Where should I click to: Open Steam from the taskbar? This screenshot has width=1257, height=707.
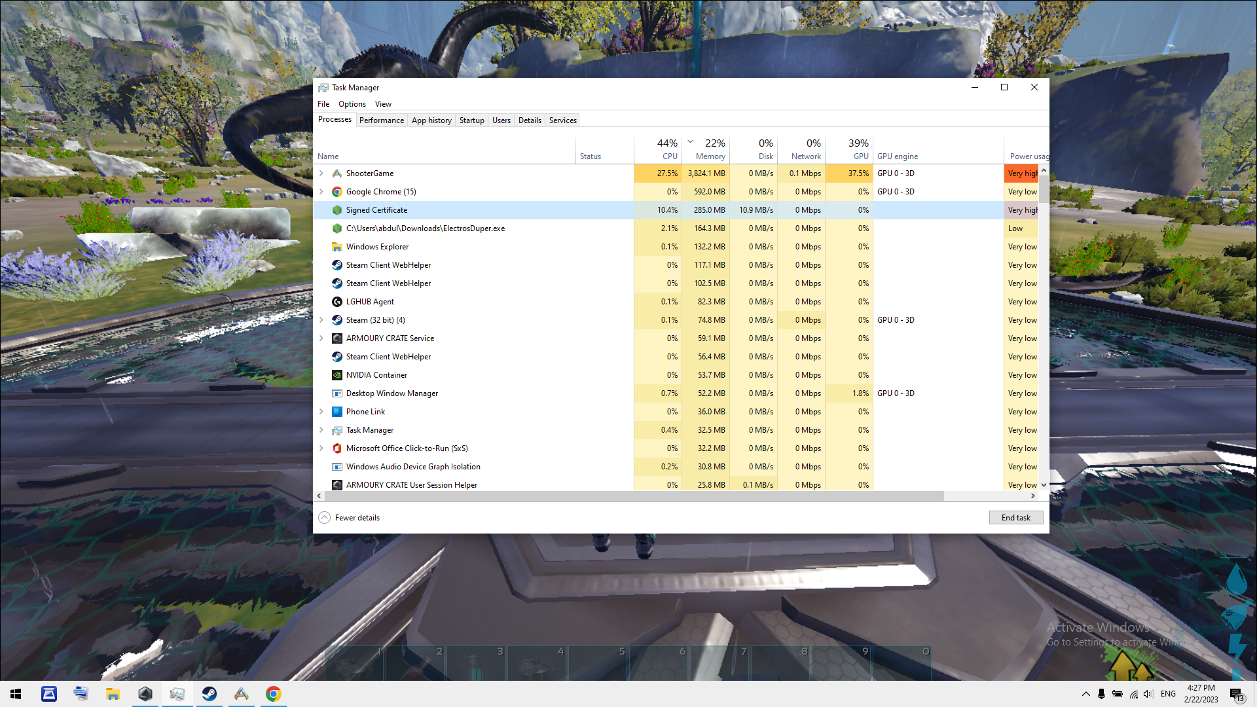[x=209, y=694]
